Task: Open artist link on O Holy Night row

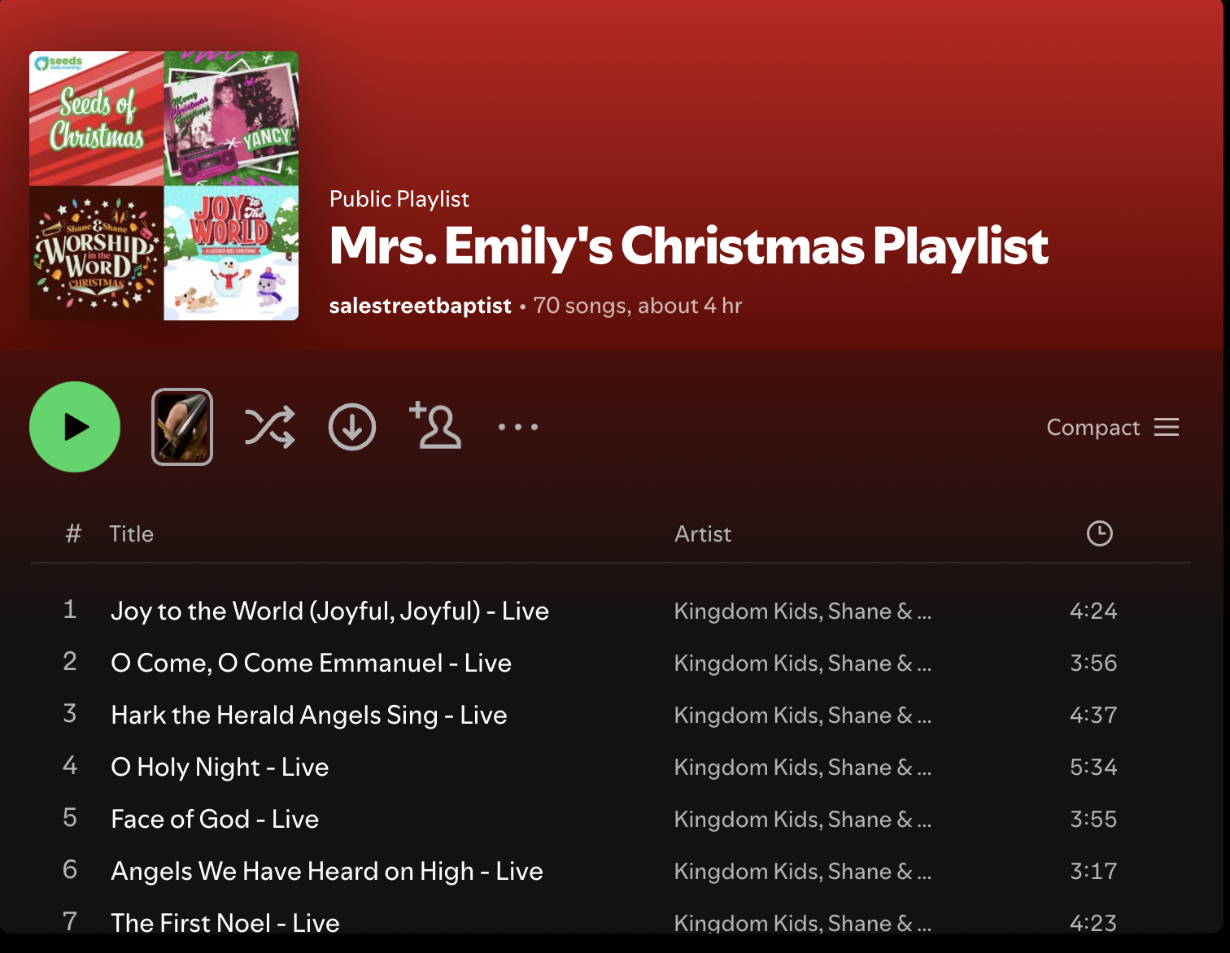Action: (803, 767)
